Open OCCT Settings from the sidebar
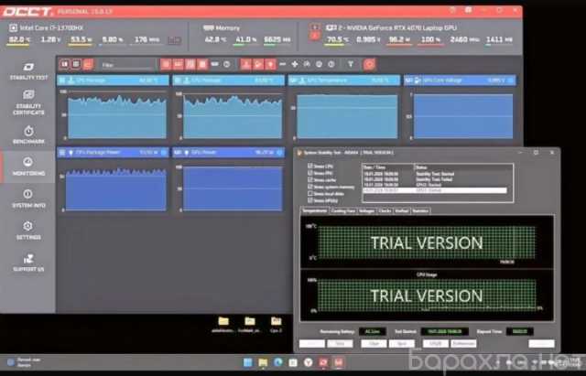The height and width of the screenshot is (376, 586). pos(28,229)
